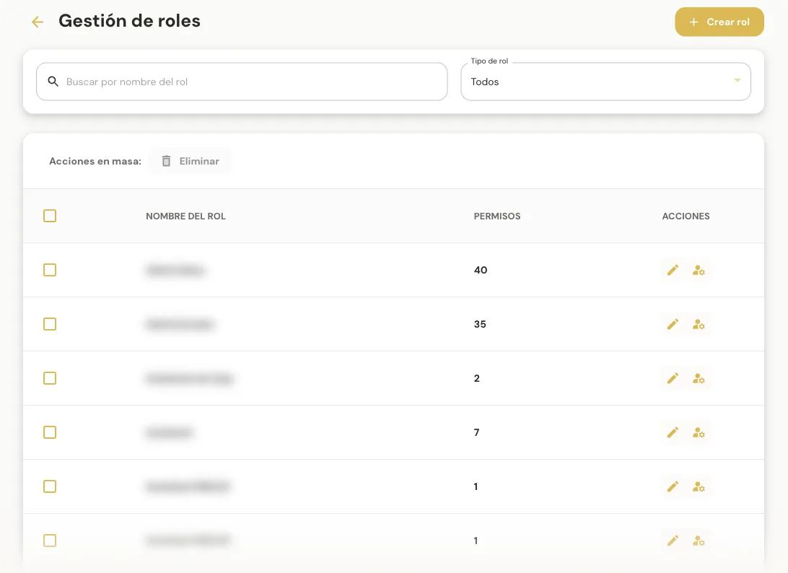Click the Acciones en masa label
This screenshot has width=788, height=573.
(x=95, y=161)
